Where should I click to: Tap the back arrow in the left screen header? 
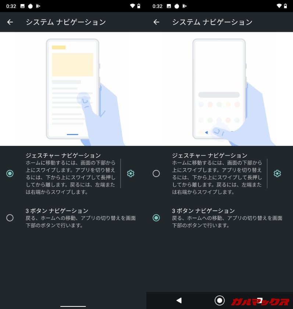(x=10, y=22)
